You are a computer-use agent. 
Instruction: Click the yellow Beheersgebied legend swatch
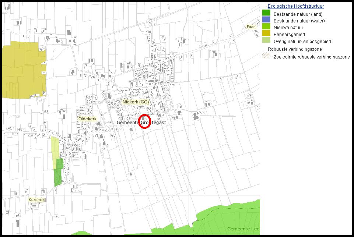point(266,34)
